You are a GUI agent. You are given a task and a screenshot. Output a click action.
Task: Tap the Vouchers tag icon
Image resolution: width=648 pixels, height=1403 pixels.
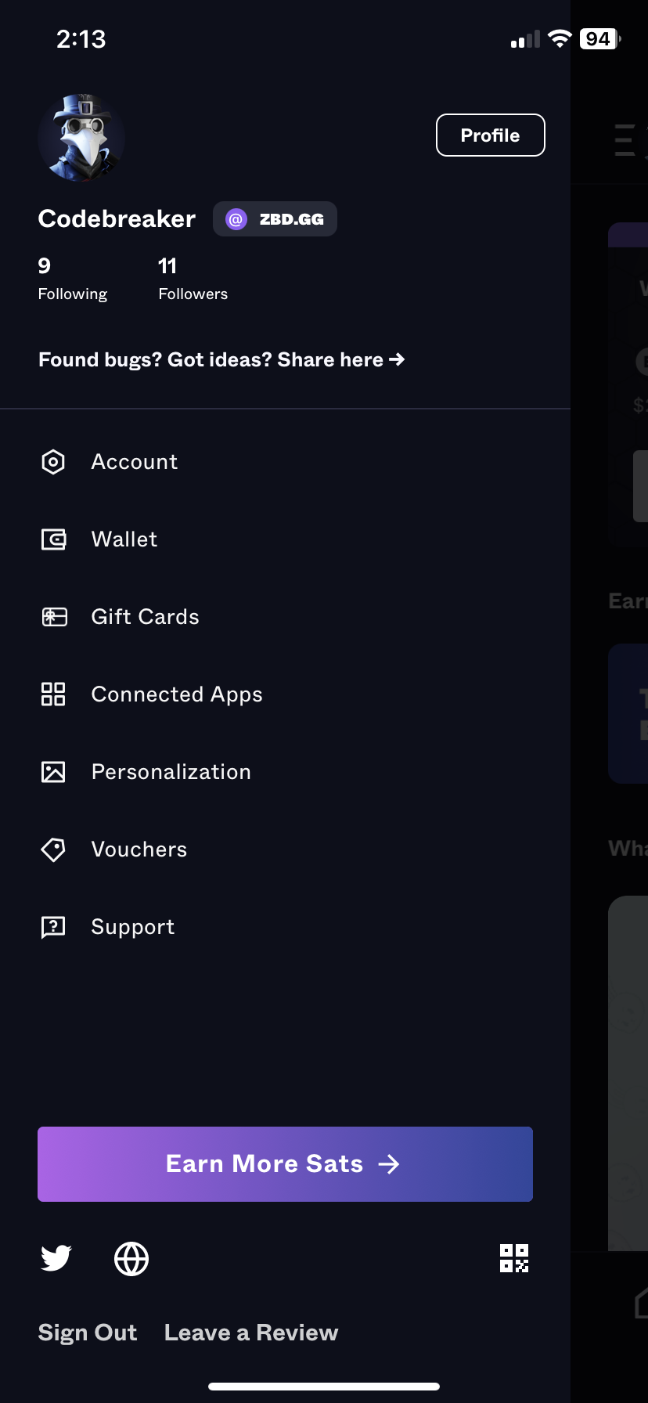53,849
